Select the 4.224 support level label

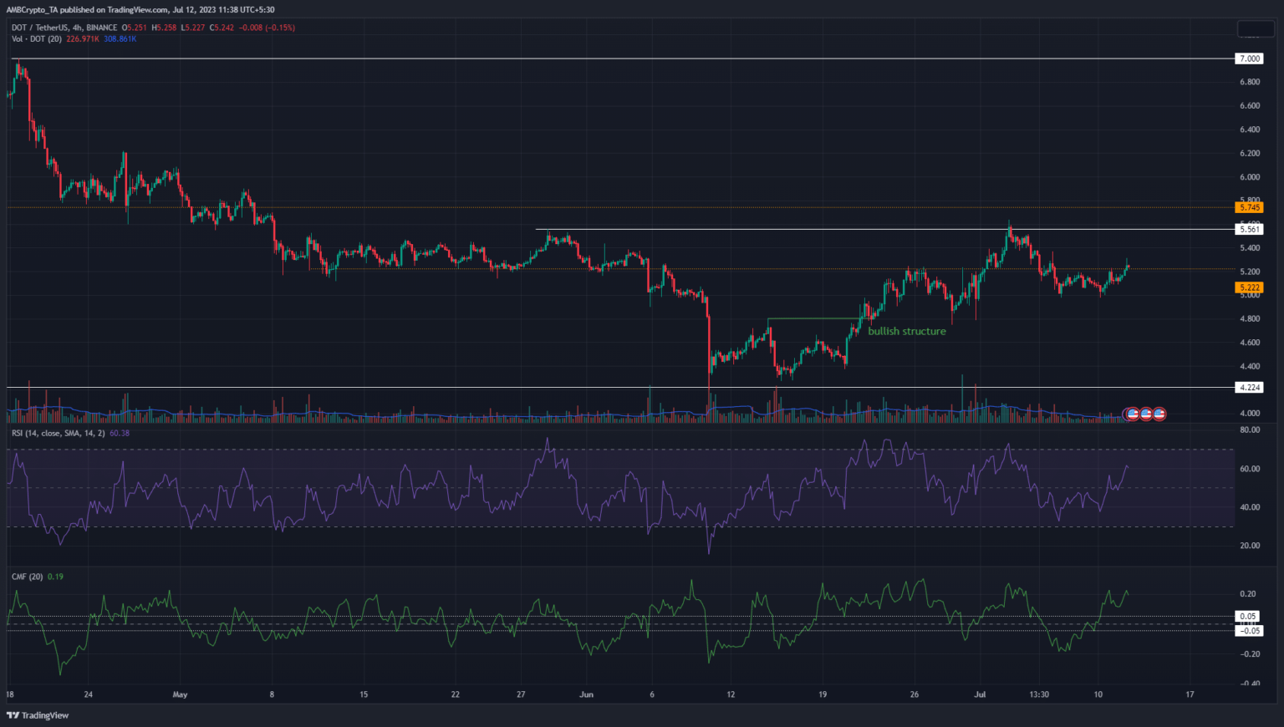[1249, 387]
